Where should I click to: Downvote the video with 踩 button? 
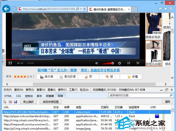click(109, 77)
